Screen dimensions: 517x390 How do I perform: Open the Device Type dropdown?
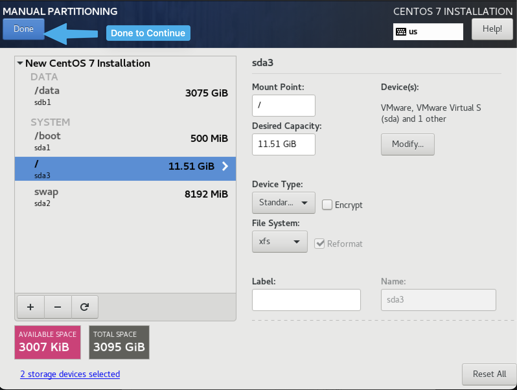coord(283,202)
